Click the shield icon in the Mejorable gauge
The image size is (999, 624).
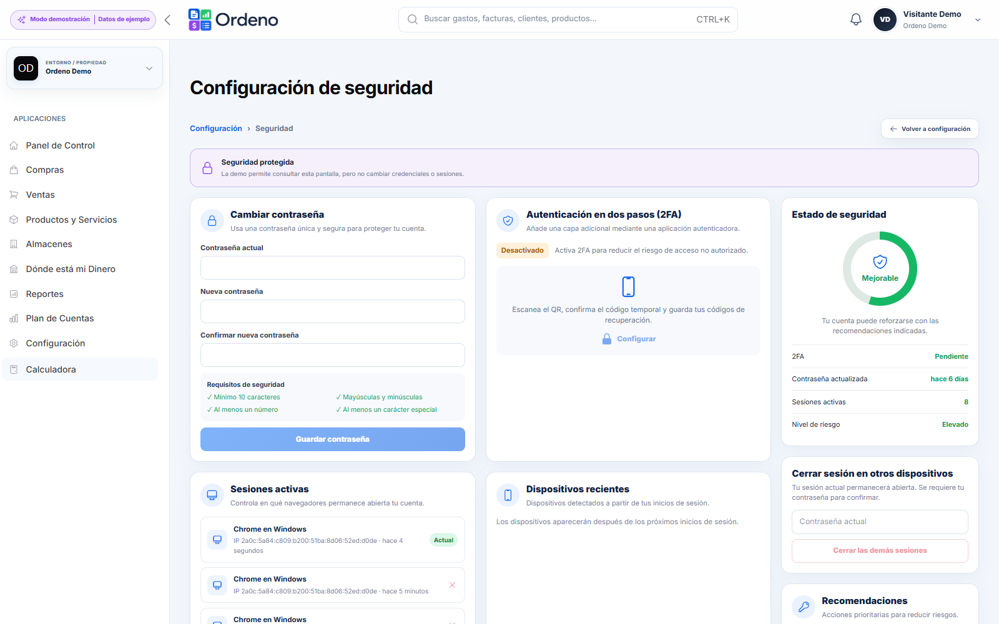880,262
